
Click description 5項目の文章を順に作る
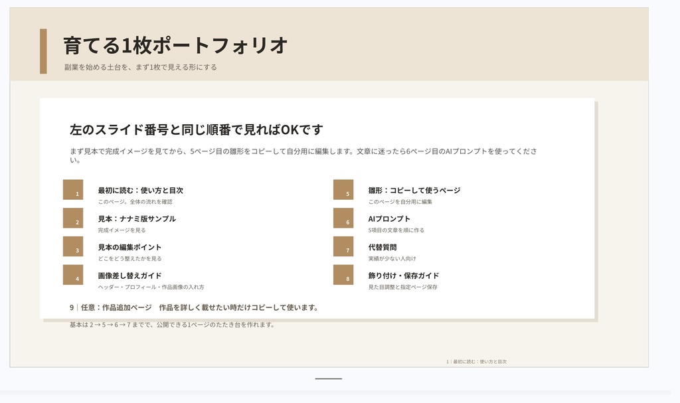pyautogui.click(x=396, y=230)
